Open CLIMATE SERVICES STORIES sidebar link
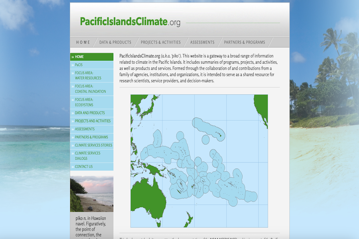 (92, 145)
